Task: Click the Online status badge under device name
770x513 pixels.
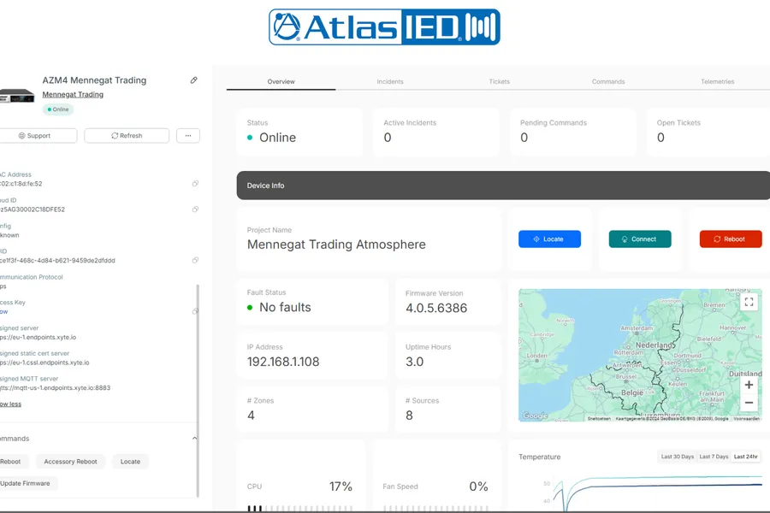Action: pyautogui.click(x=58, y=109)
